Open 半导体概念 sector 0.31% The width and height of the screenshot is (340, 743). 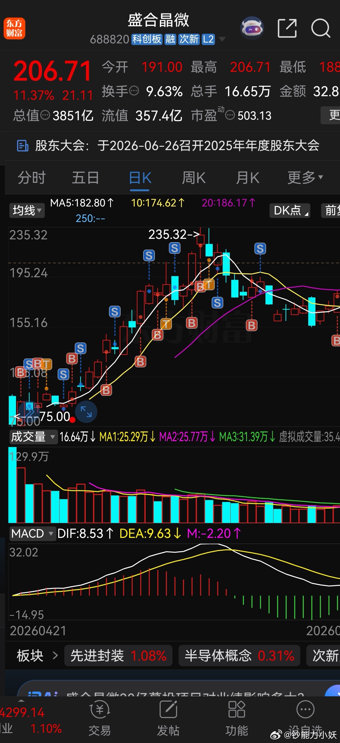[x=239, y=655]
